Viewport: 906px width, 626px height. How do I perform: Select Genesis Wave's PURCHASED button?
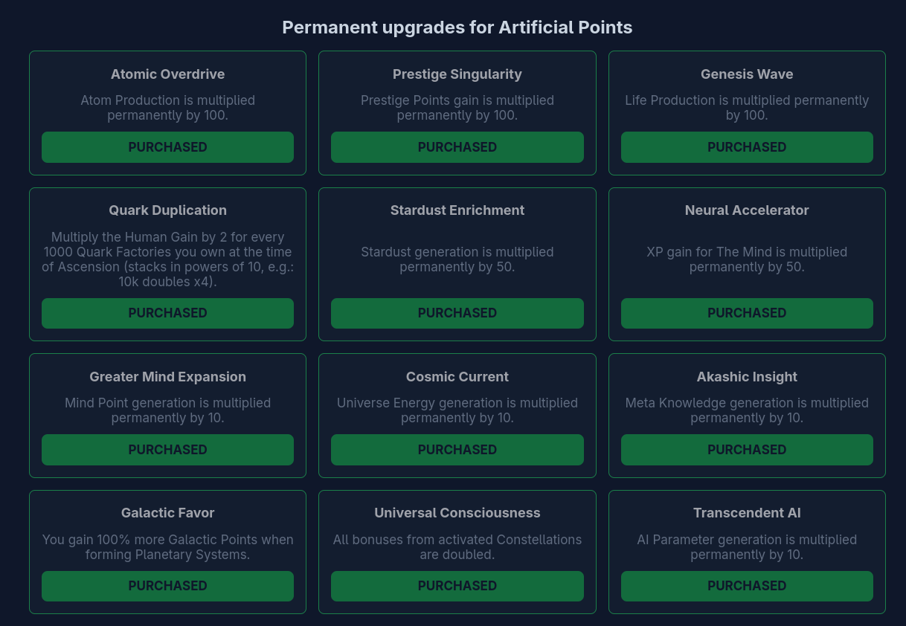[747, 147]
